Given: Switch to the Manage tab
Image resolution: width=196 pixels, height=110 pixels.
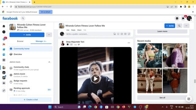Looking at the screenshot, I should (41, 41).
